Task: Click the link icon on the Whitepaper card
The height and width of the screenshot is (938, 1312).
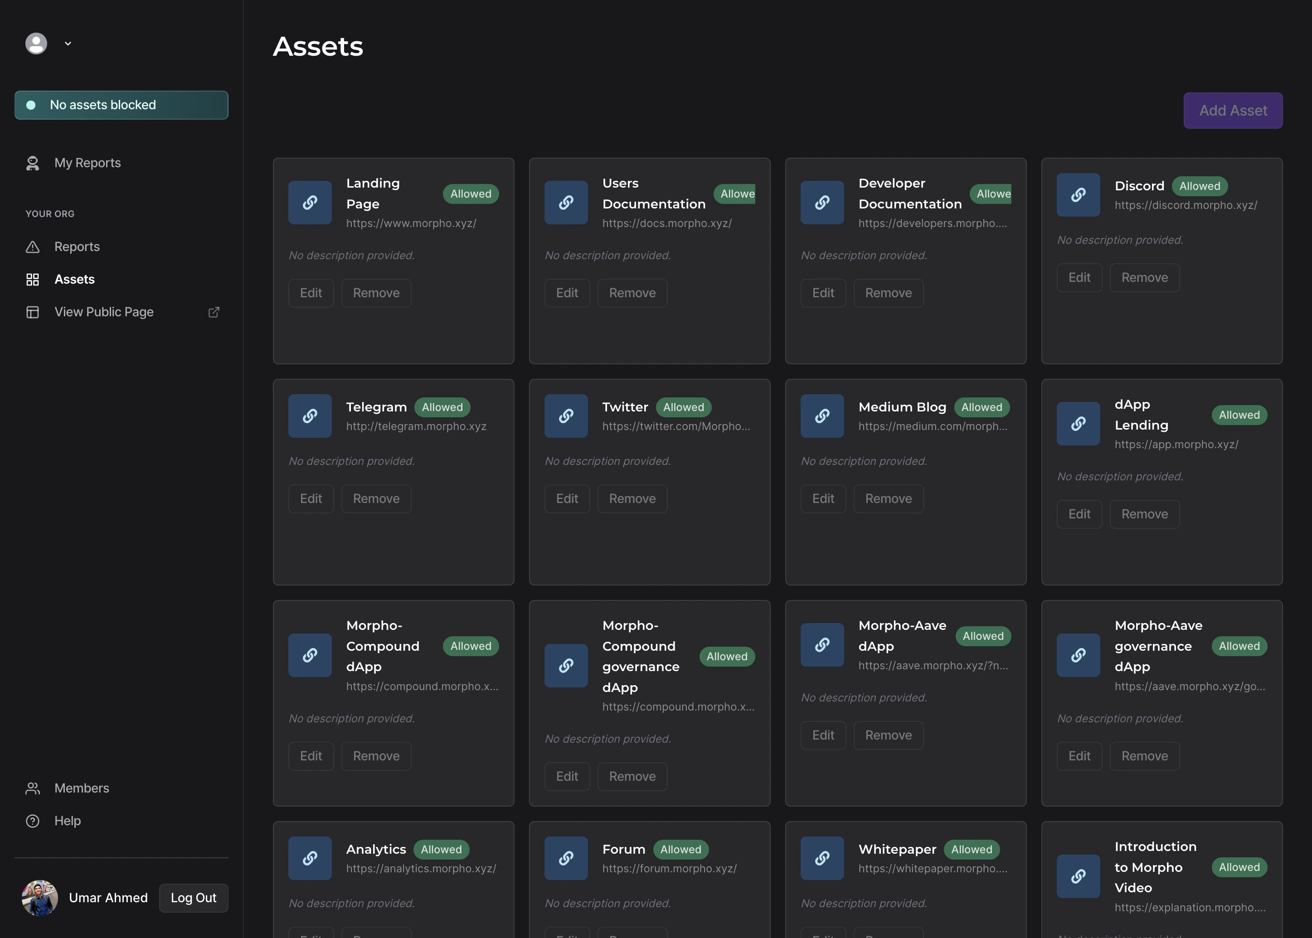Action: 822,858
